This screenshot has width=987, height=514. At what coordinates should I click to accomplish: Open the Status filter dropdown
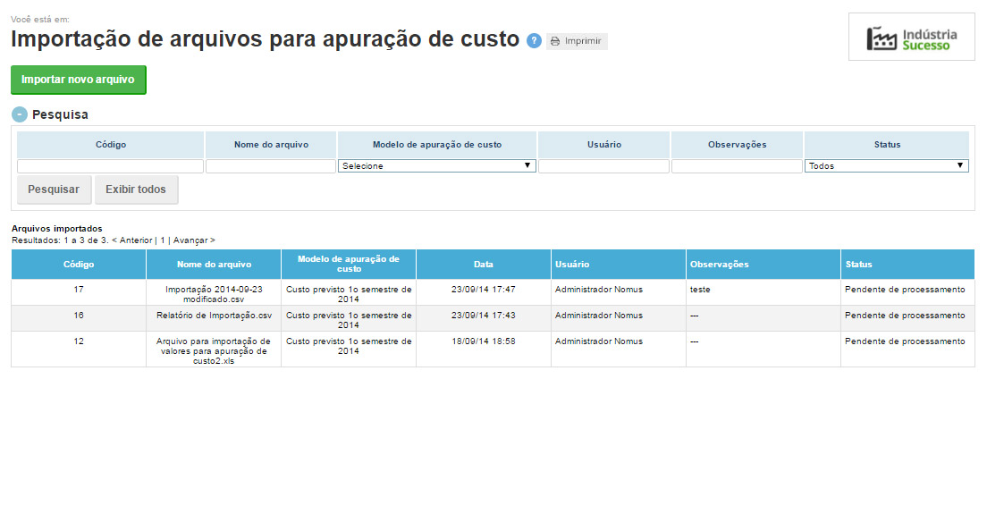pyautogui.click(x=886, y=165)
